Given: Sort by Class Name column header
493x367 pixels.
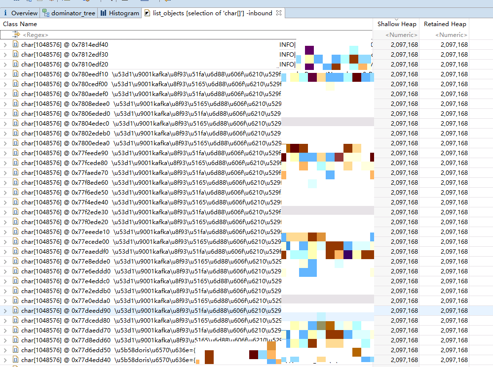Looking at the screenshot, I should (20, 24).
